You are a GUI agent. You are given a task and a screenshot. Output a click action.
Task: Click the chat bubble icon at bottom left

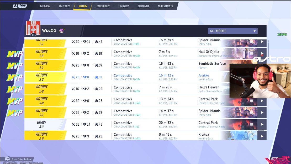point(7,158)
